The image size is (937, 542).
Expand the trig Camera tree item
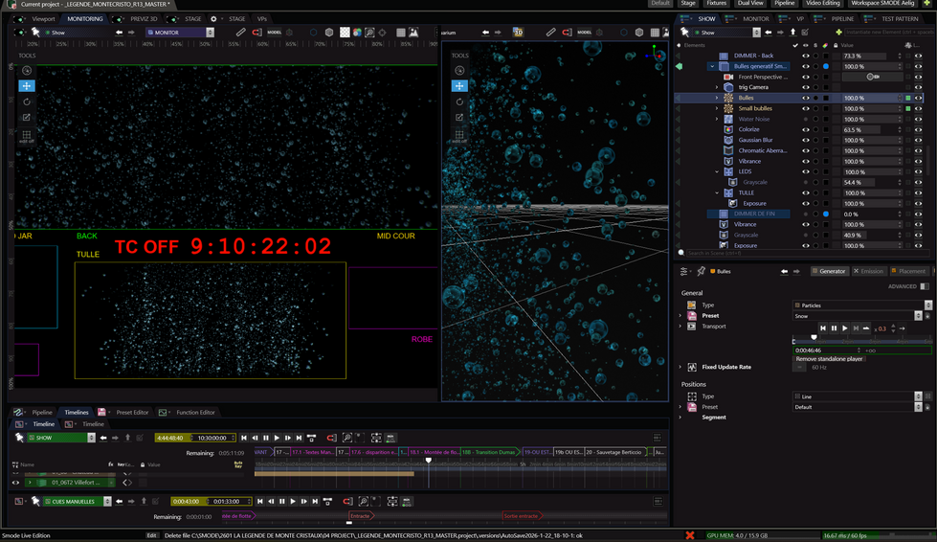point(717,87)
